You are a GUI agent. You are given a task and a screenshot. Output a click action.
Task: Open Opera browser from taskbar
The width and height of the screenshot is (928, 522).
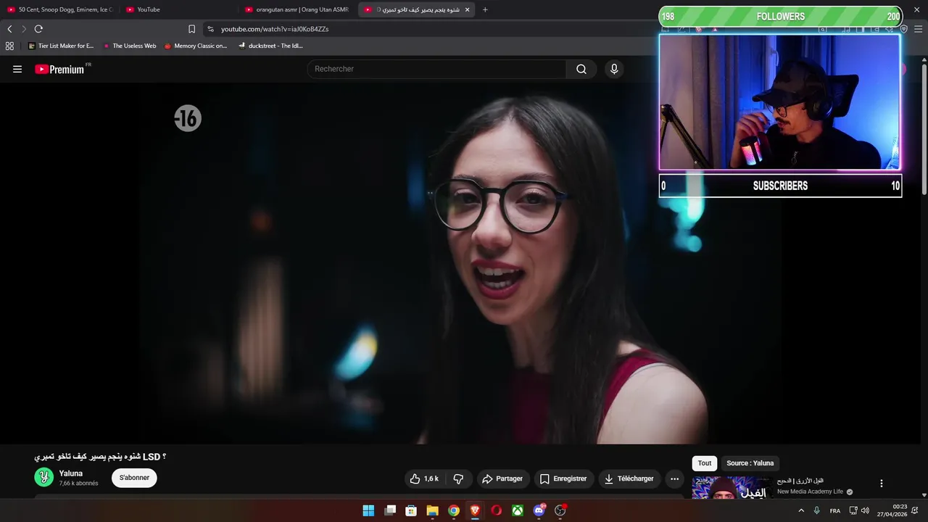point(497,510)
